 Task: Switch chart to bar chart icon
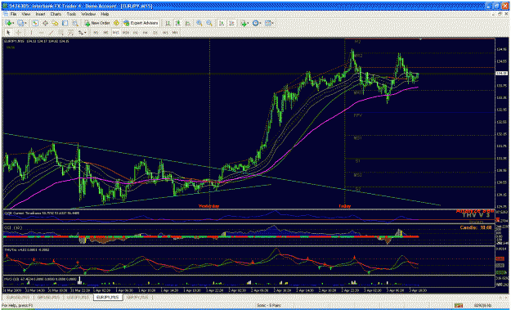click(x=168, y=23)
